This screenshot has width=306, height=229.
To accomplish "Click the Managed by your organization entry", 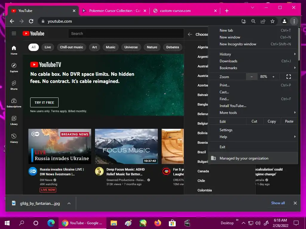I will click(253, 158).
